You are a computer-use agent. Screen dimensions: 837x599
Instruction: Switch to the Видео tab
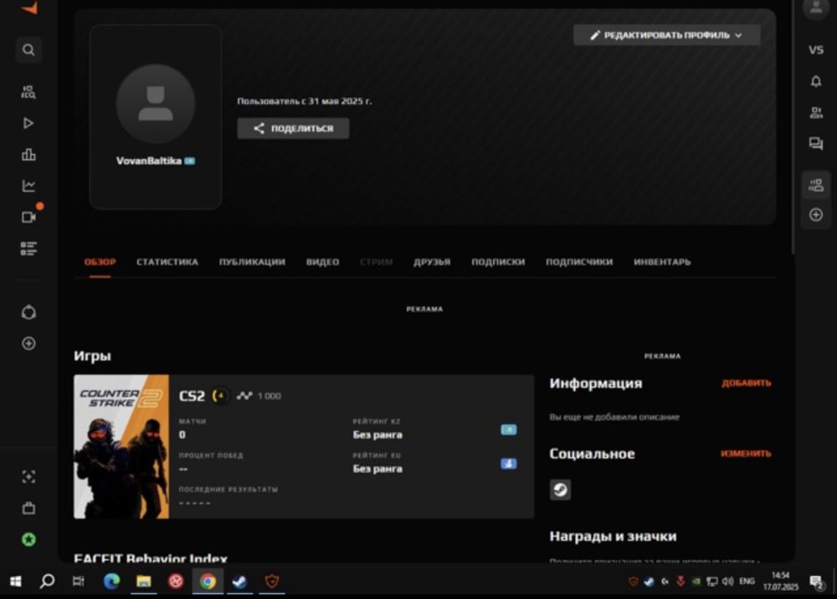(322, 262)
